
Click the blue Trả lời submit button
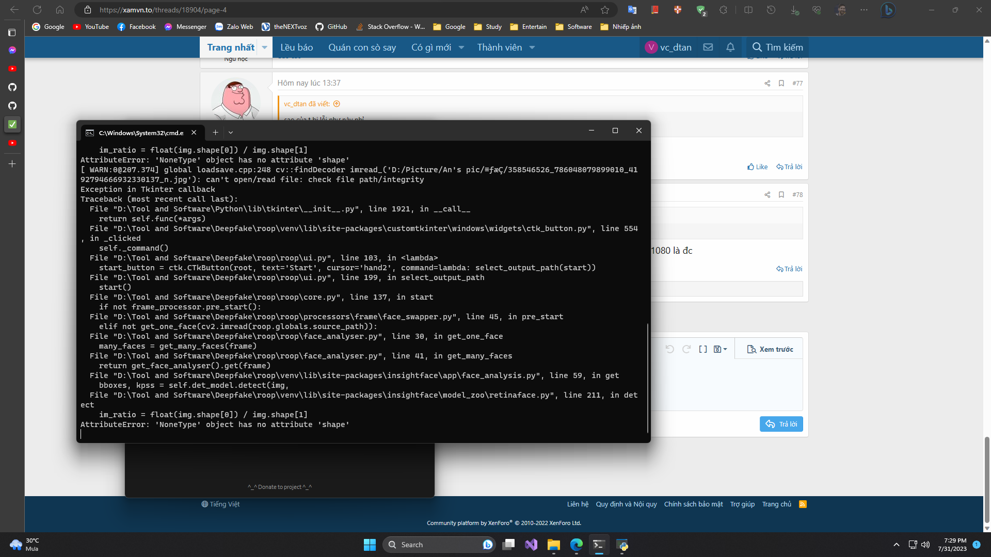pyautogui.click(x=781, y=424)
